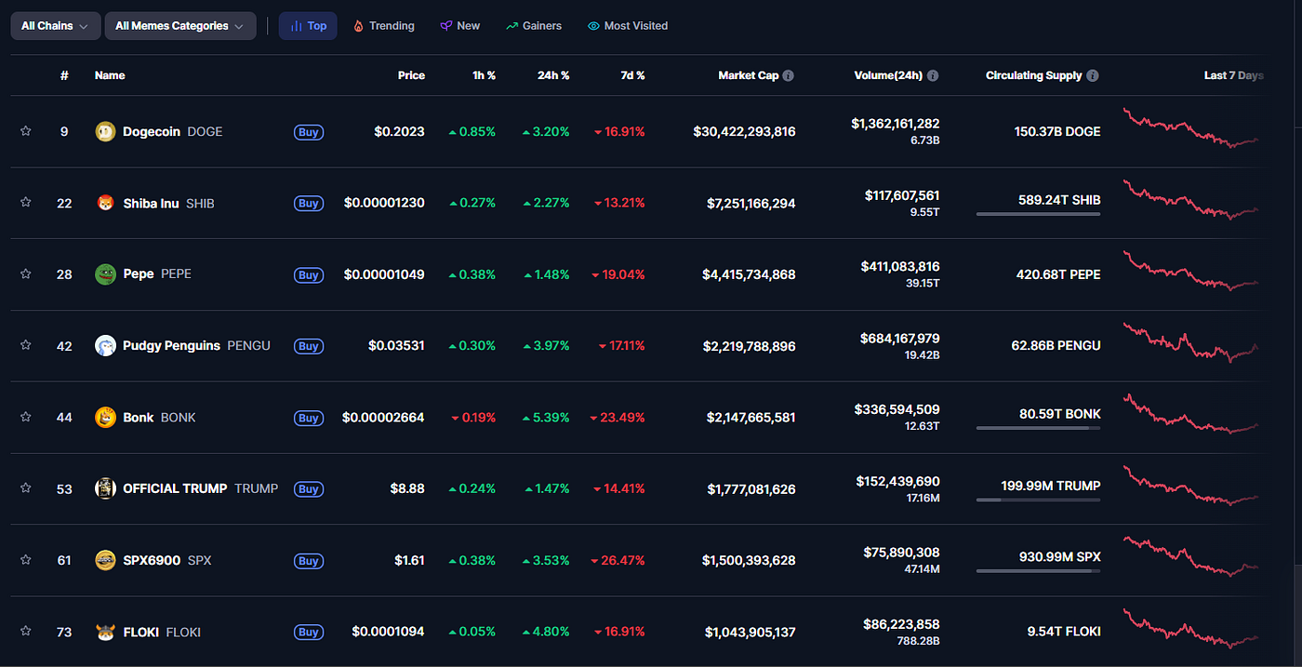Click the FLOKI coin logo
1302x667 pixels.
click(105, 632)
